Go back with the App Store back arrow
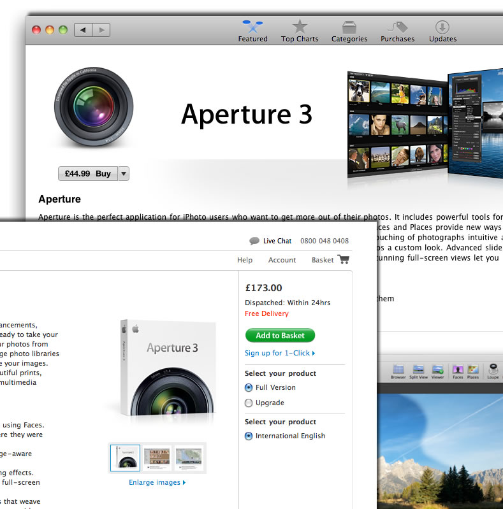503x509 pixels. pyautogui.click(x=83, y=30)
